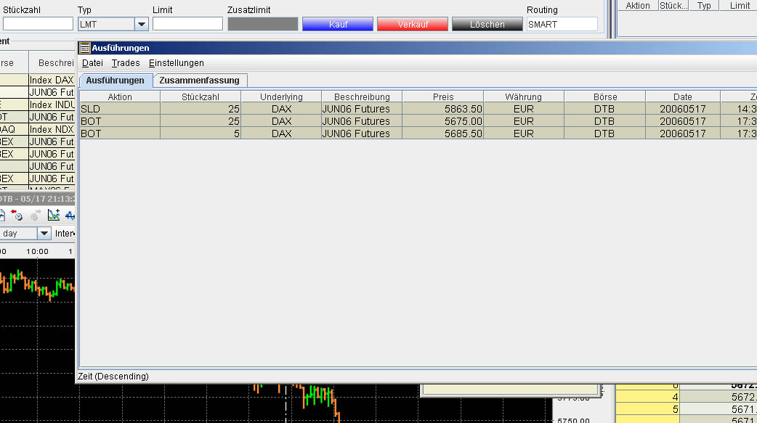Open the Trades menu
This screenshot has width=757, height=423.
pos(126,63)
